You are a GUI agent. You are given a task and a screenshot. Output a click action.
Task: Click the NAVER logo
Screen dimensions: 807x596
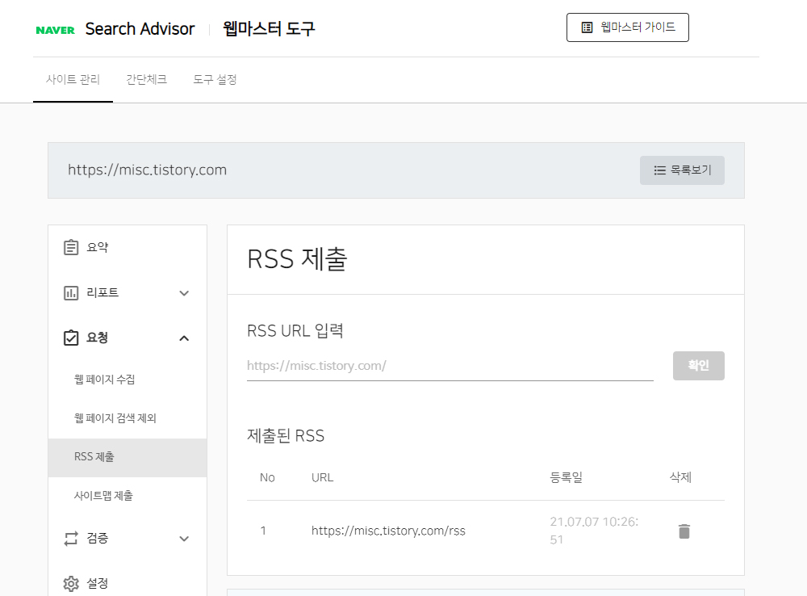point(55,30)
